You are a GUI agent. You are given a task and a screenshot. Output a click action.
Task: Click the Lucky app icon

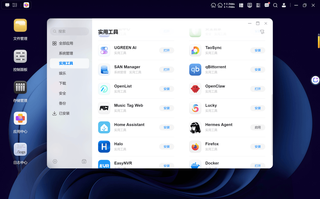click(x=195, y=108)
